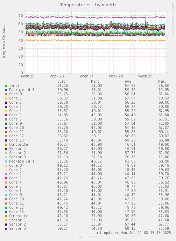Click the 'Week 27' axis label
The width and height of the screenshot is (176, 241).
pos(86,76)
